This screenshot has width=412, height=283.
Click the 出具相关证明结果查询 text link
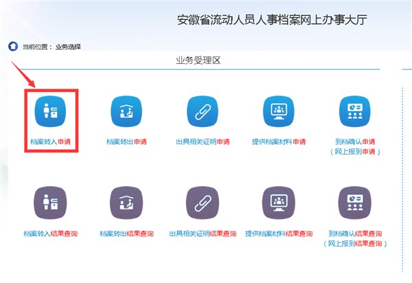coord(203,234)
